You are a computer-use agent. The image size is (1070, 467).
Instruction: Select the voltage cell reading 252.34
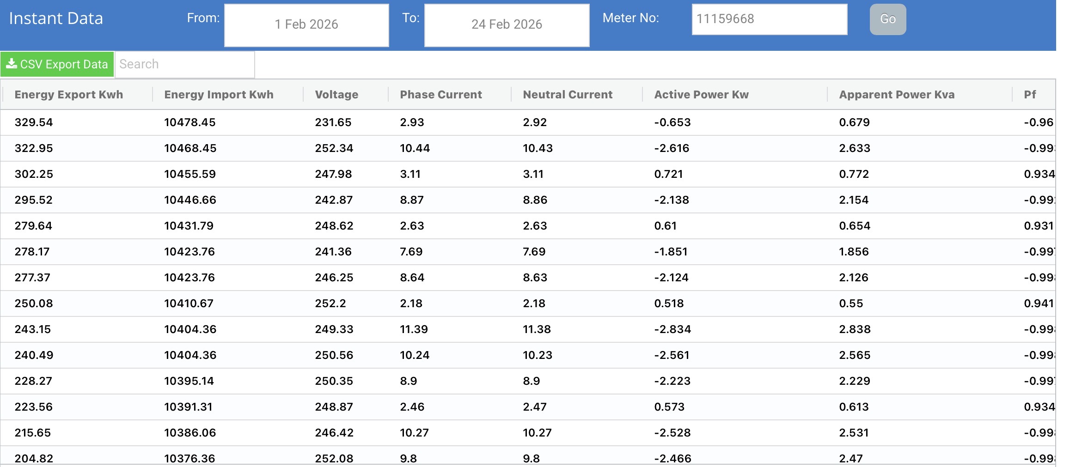click(334, 148)
